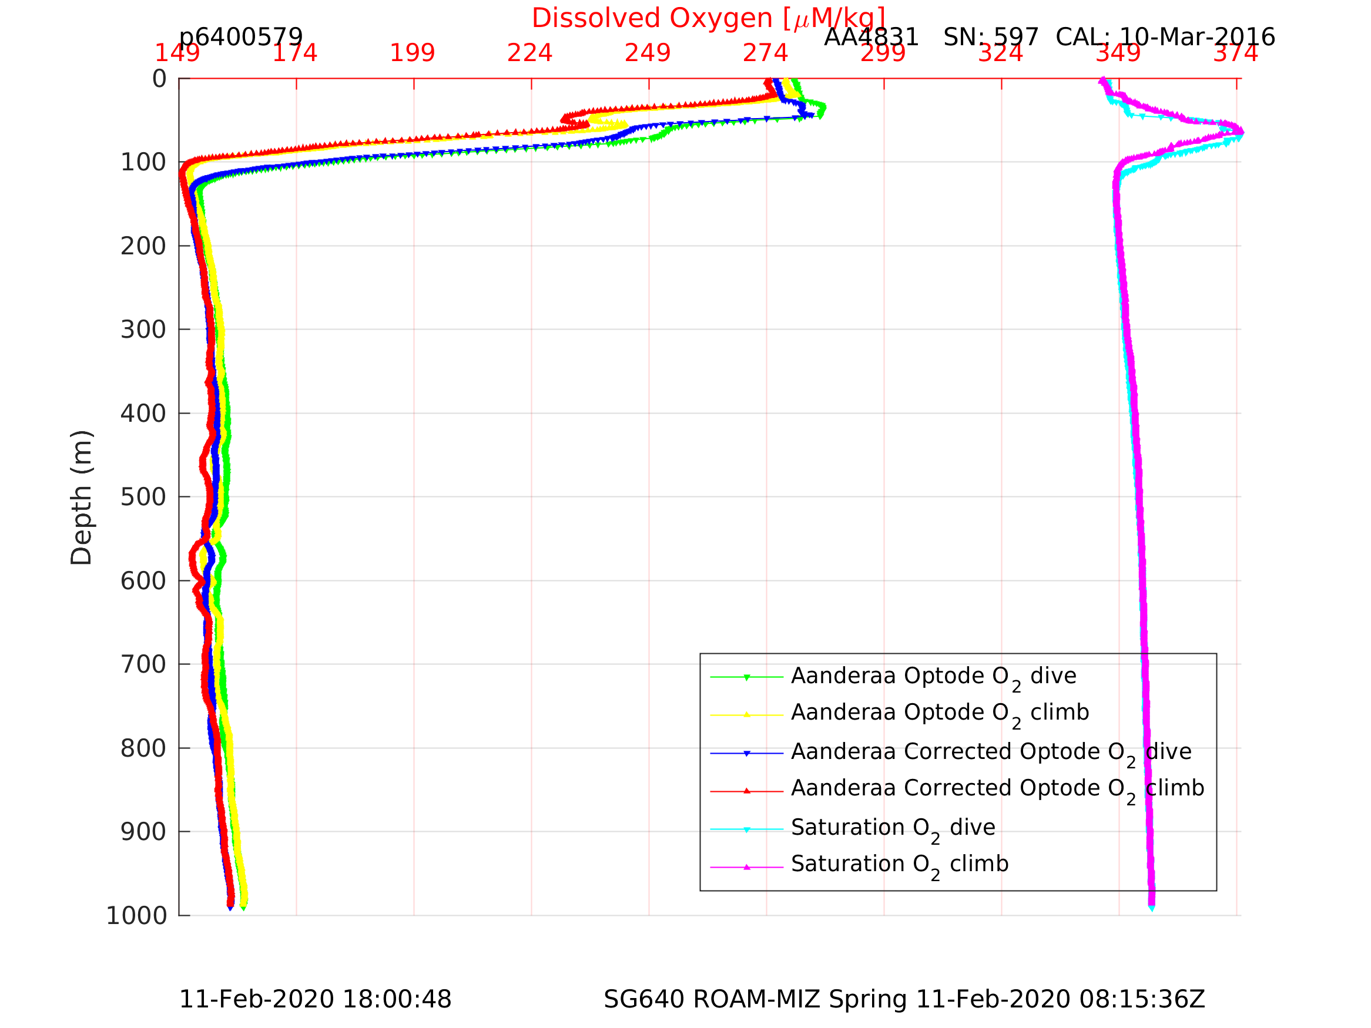Screen dimensions: 1371x1028
Task: Click the 'Dissolved Oxygen [µM/kg]' axis title
Action: tap(708, 19)
